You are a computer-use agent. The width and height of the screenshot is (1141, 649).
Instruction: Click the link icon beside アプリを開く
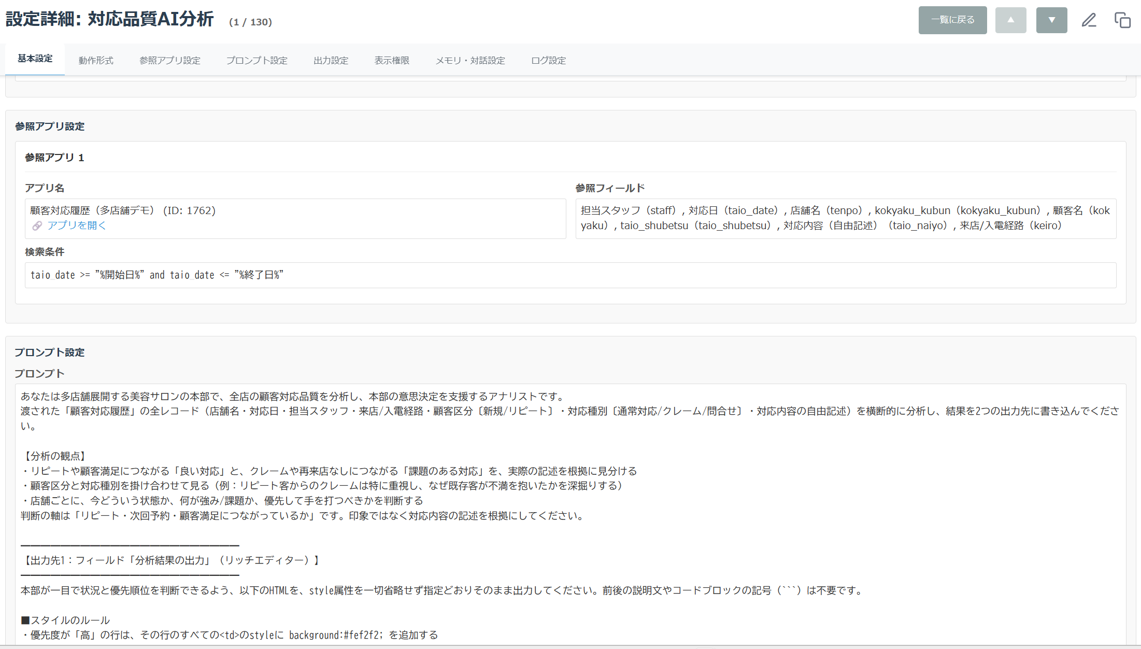[37, 225]
